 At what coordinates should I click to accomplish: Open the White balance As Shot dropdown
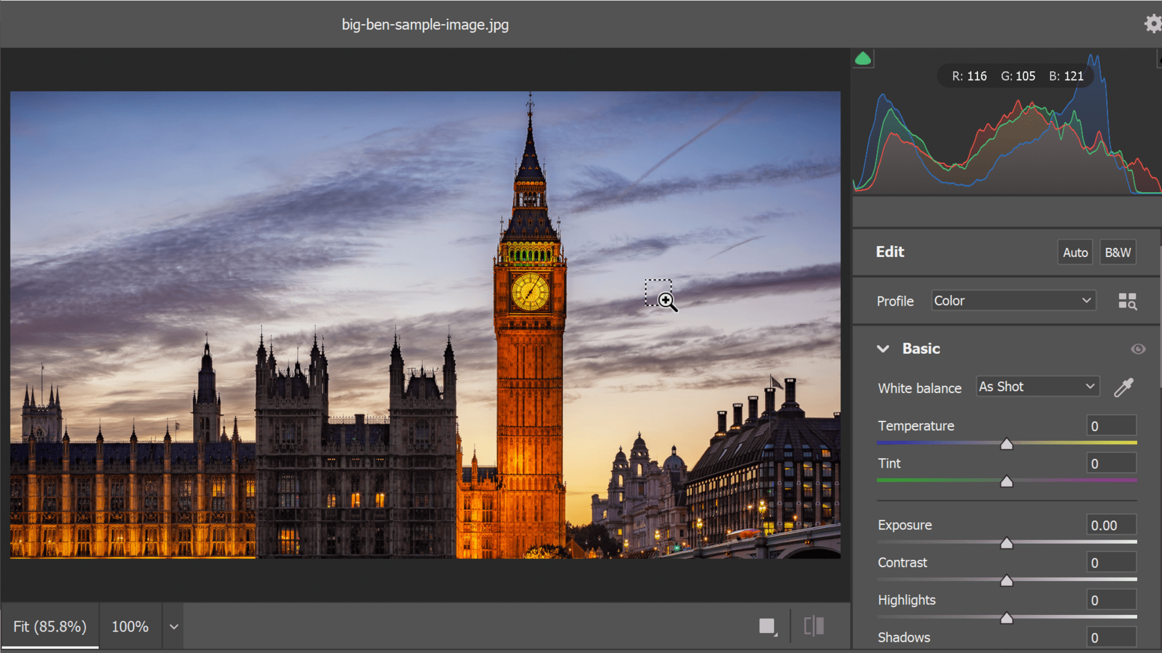click(1037, 386)
